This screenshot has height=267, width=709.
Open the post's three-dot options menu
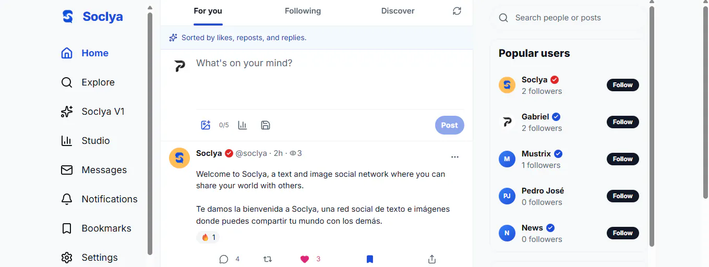pyautogui.click(x=455, y=157)
